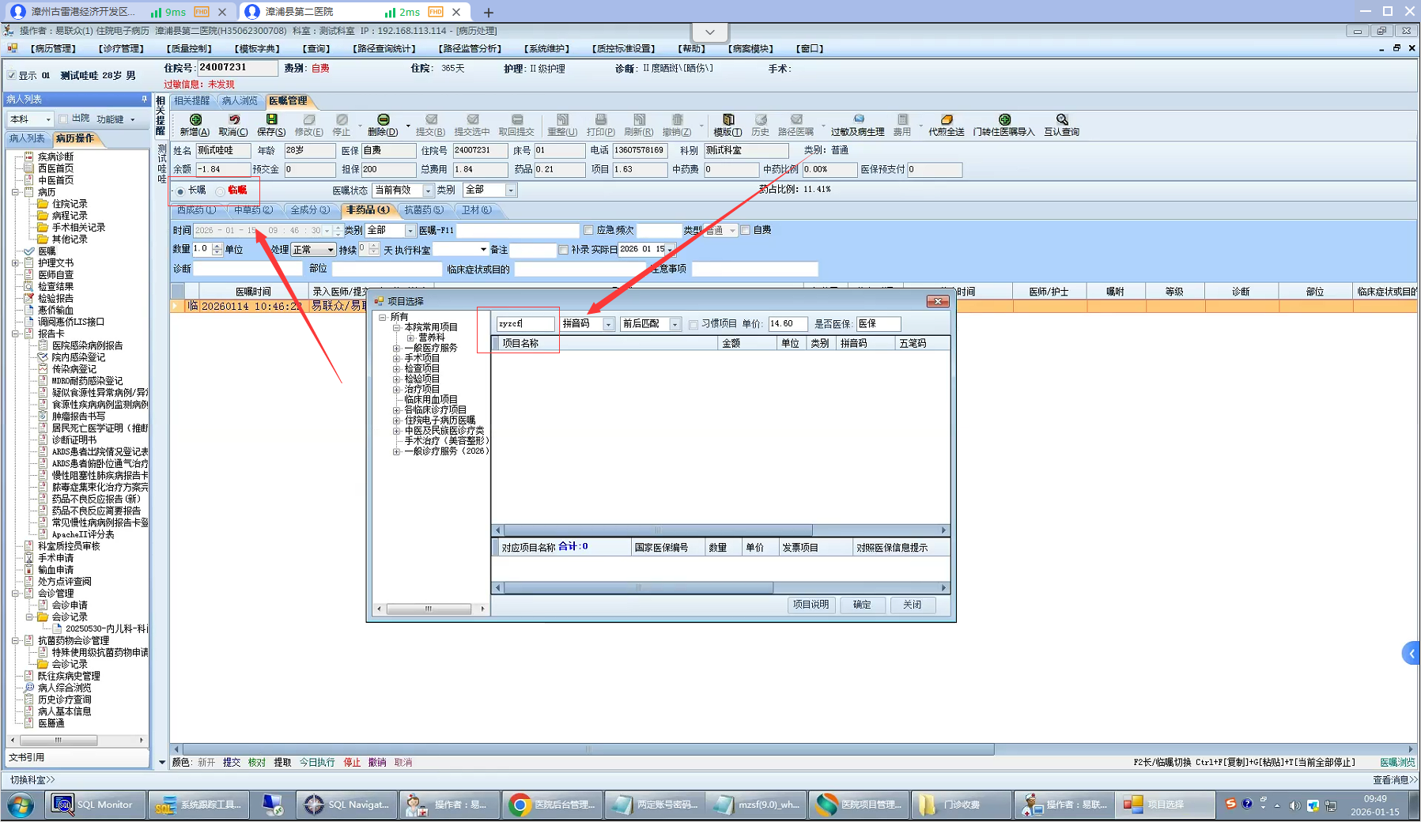This screenshot has height=822, width=1421.
Task: Open the 【查询】 menu
Action: (317, 49)
